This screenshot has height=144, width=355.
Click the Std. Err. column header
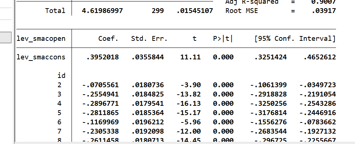pos(149,39)
